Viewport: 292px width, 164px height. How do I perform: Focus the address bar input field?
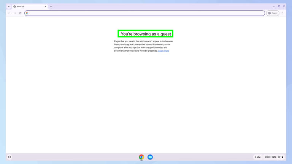pyautogui.click(x=144, y=13)
